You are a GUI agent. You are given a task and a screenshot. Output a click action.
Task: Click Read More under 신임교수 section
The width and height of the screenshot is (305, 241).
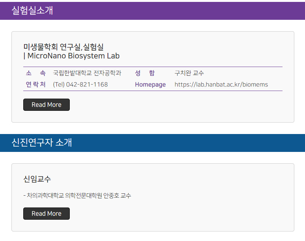(x=47, y=214)
